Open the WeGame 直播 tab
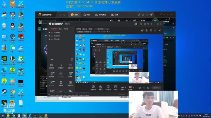 point(115,15)
